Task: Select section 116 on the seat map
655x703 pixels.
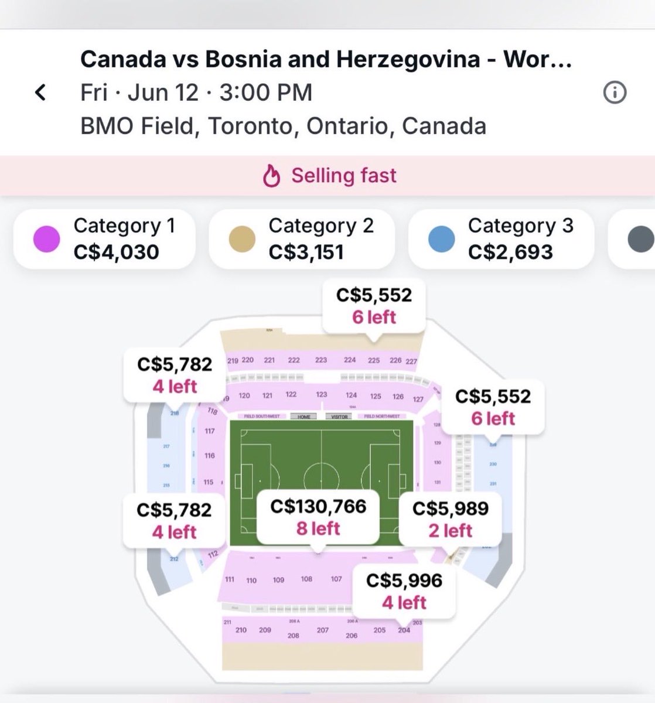Action: [x=210, y=456]
